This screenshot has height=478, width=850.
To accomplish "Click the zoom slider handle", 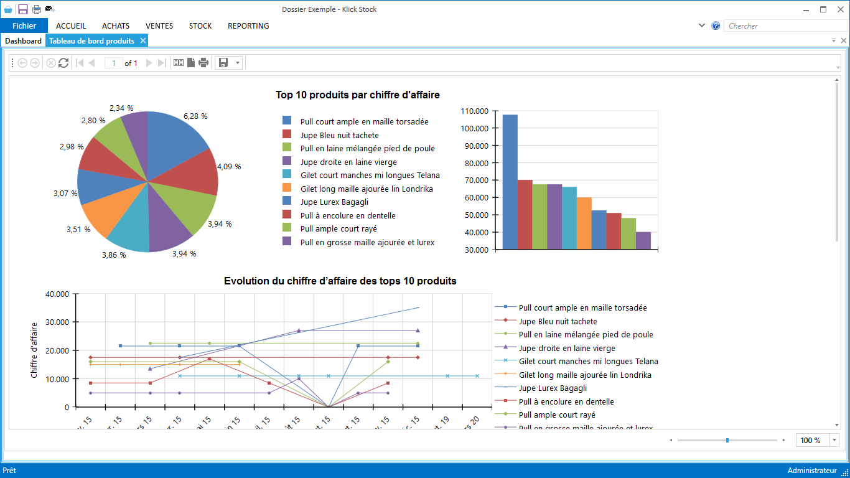I will 727,441.
